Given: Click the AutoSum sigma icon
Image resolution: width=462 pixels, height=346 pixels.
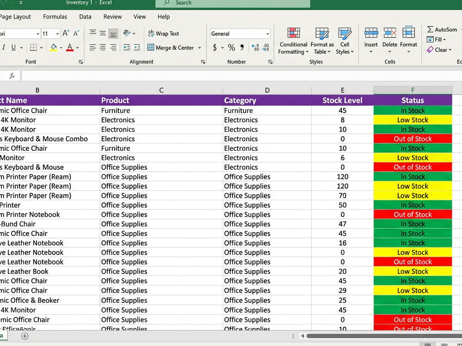Looking at the screenshot, I should [430, 29].
